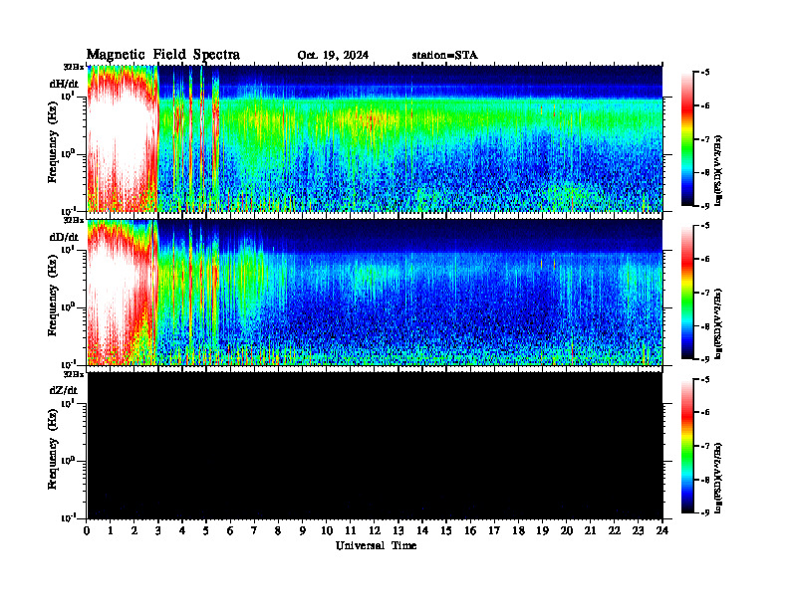
Task: Click the "station=STA" label
Action: 445,56
